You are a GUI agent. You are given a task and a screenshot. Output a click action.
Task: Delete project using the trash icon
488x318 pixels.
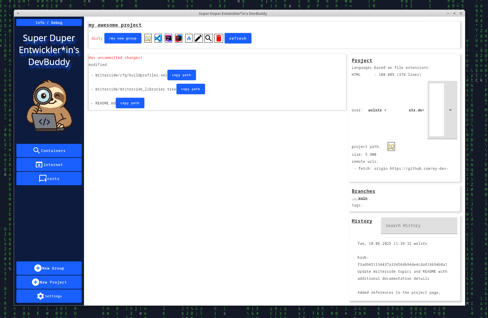[219, 38]
